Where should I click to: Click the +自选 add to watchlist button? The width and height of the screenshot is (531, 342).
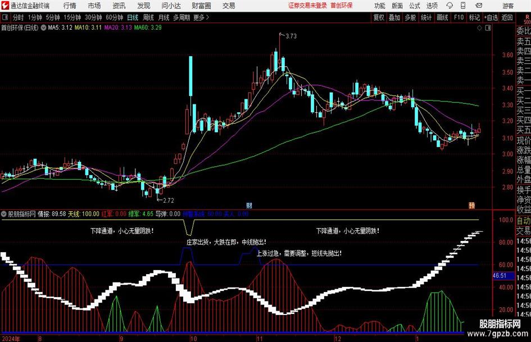click(x=491, y=17)
